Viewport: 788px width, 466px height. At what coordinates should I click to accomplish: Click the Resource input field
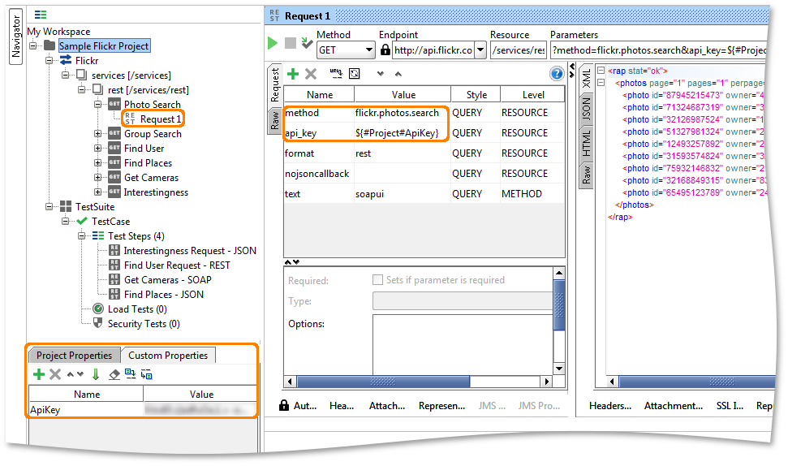pyautogui.click(x=518, y=50)
